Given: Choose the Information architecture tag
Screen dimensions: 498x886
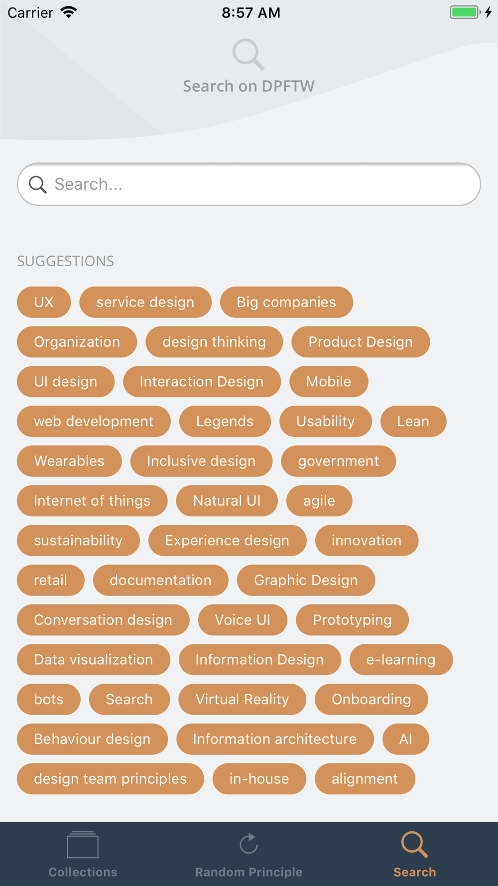Looking at the screenshot, I should (x=275, y=739).
